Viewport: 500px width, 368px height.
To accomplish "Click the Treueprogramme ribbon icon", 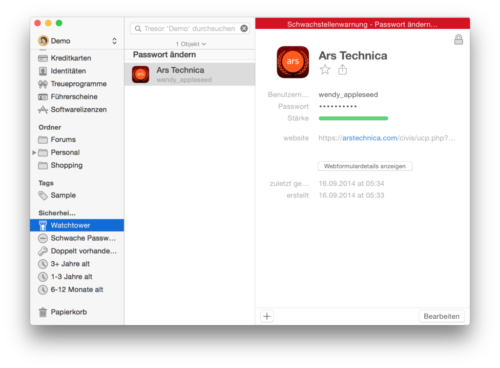I will pos(43,84).
